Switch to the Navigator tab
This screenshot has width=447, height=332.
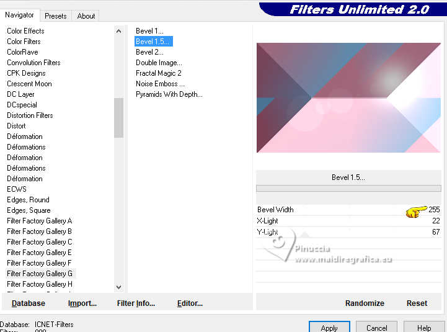coord(19,15)
